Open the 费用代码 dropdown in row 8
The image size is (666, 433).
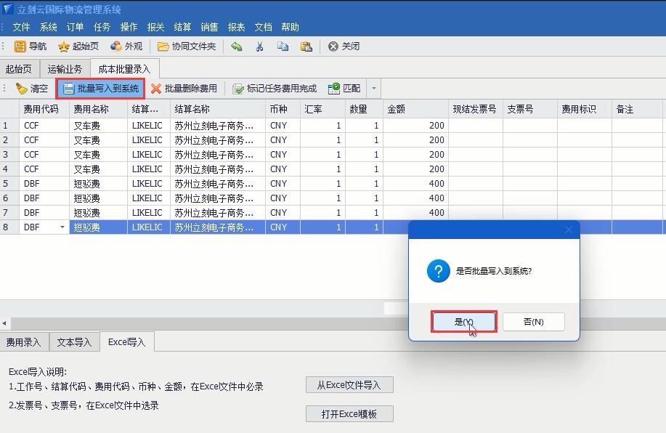pyautogui.click(x=62, y=227)
